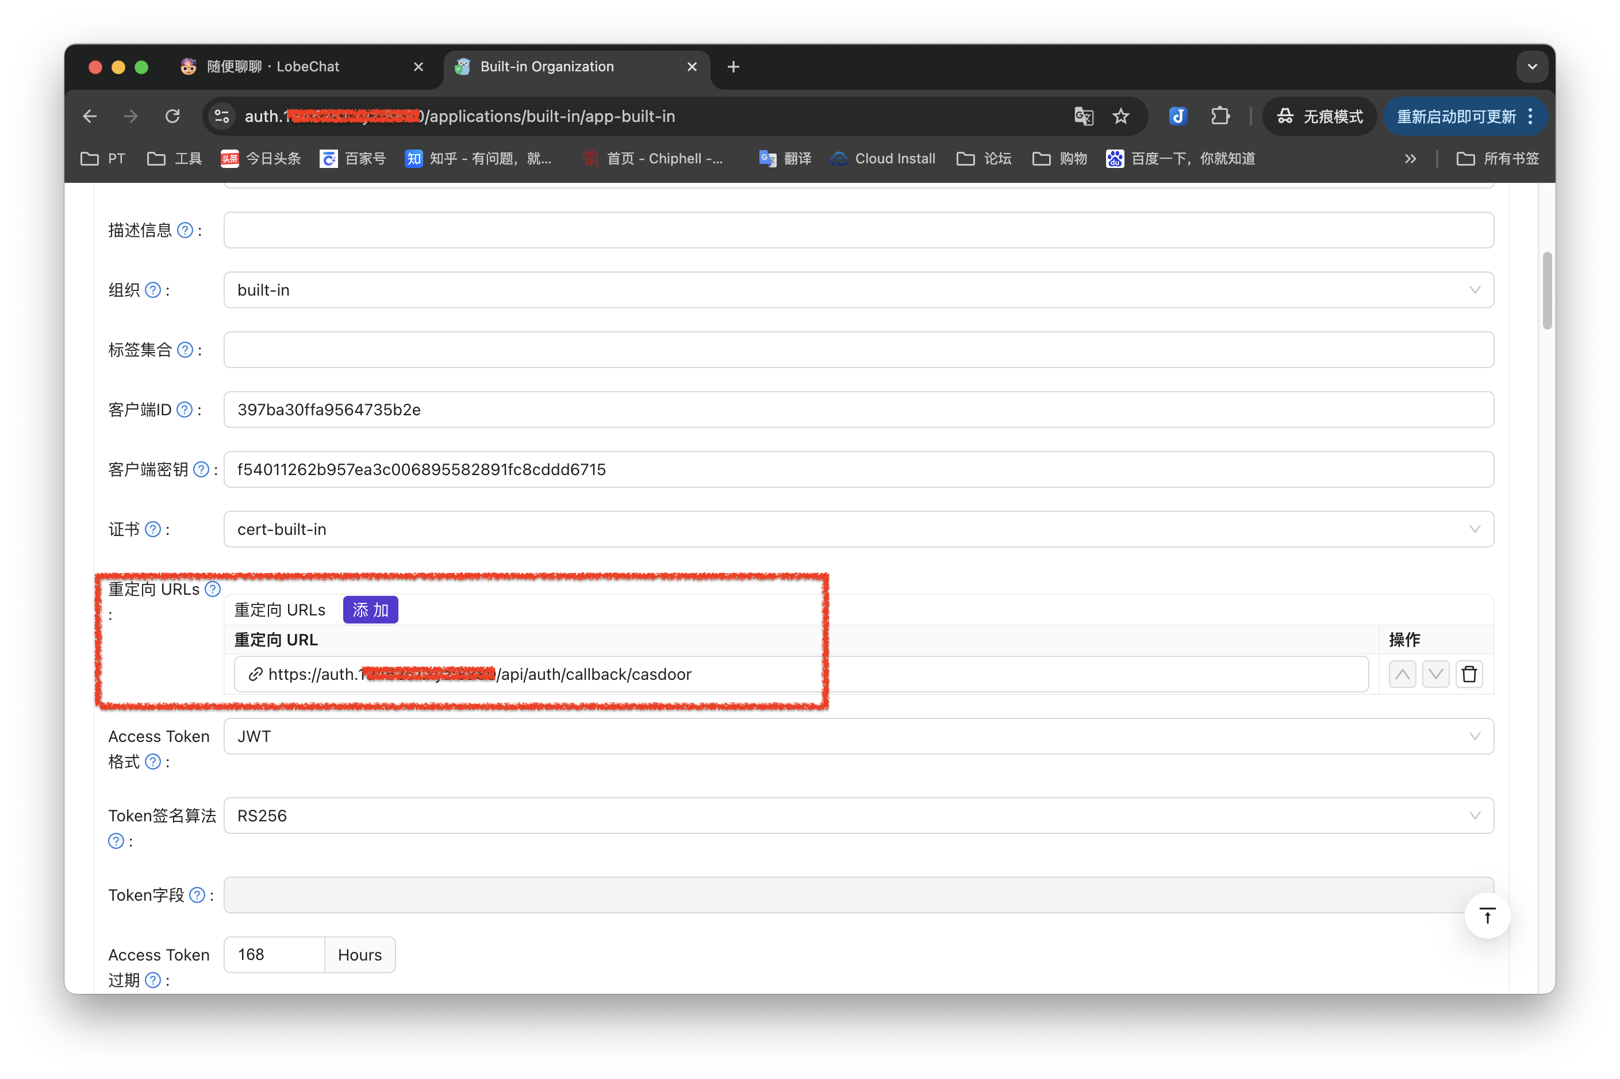Click the browser forward arrow
The width and height of the screenshot is (1620, 1079).
pyautogui.click(x=130, y=116)
